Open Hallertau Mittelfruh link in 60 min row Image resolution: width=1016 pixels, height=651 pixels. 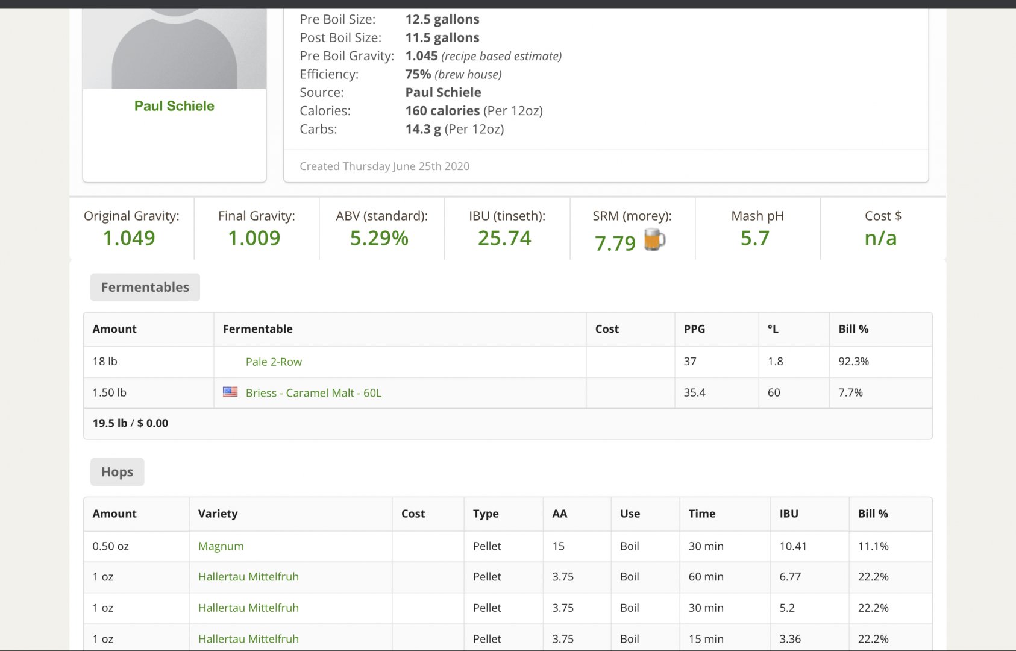coord(248,577)
